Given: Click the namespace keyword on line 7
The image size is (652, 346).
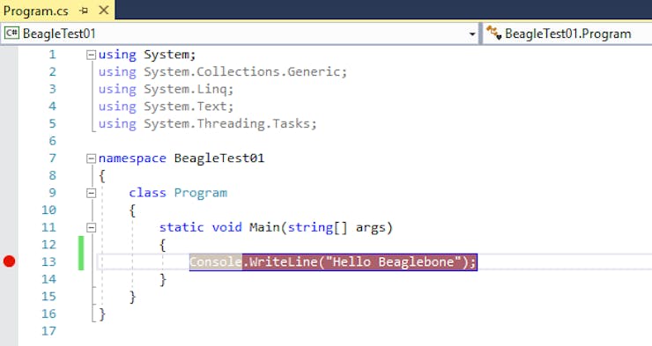Looking at the screenshot, I should pos(132,158).
